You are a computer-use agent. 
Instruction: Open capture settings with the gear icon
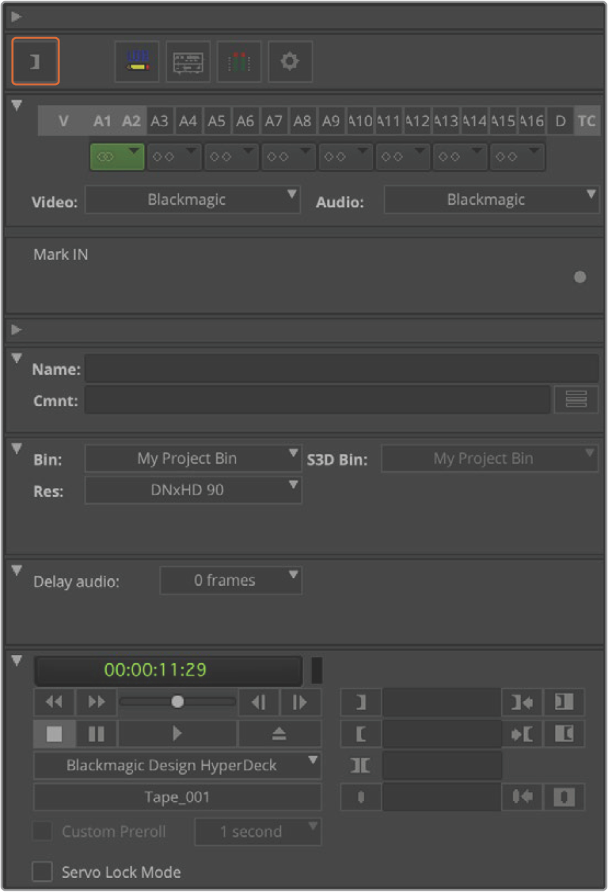pos(290,61)
